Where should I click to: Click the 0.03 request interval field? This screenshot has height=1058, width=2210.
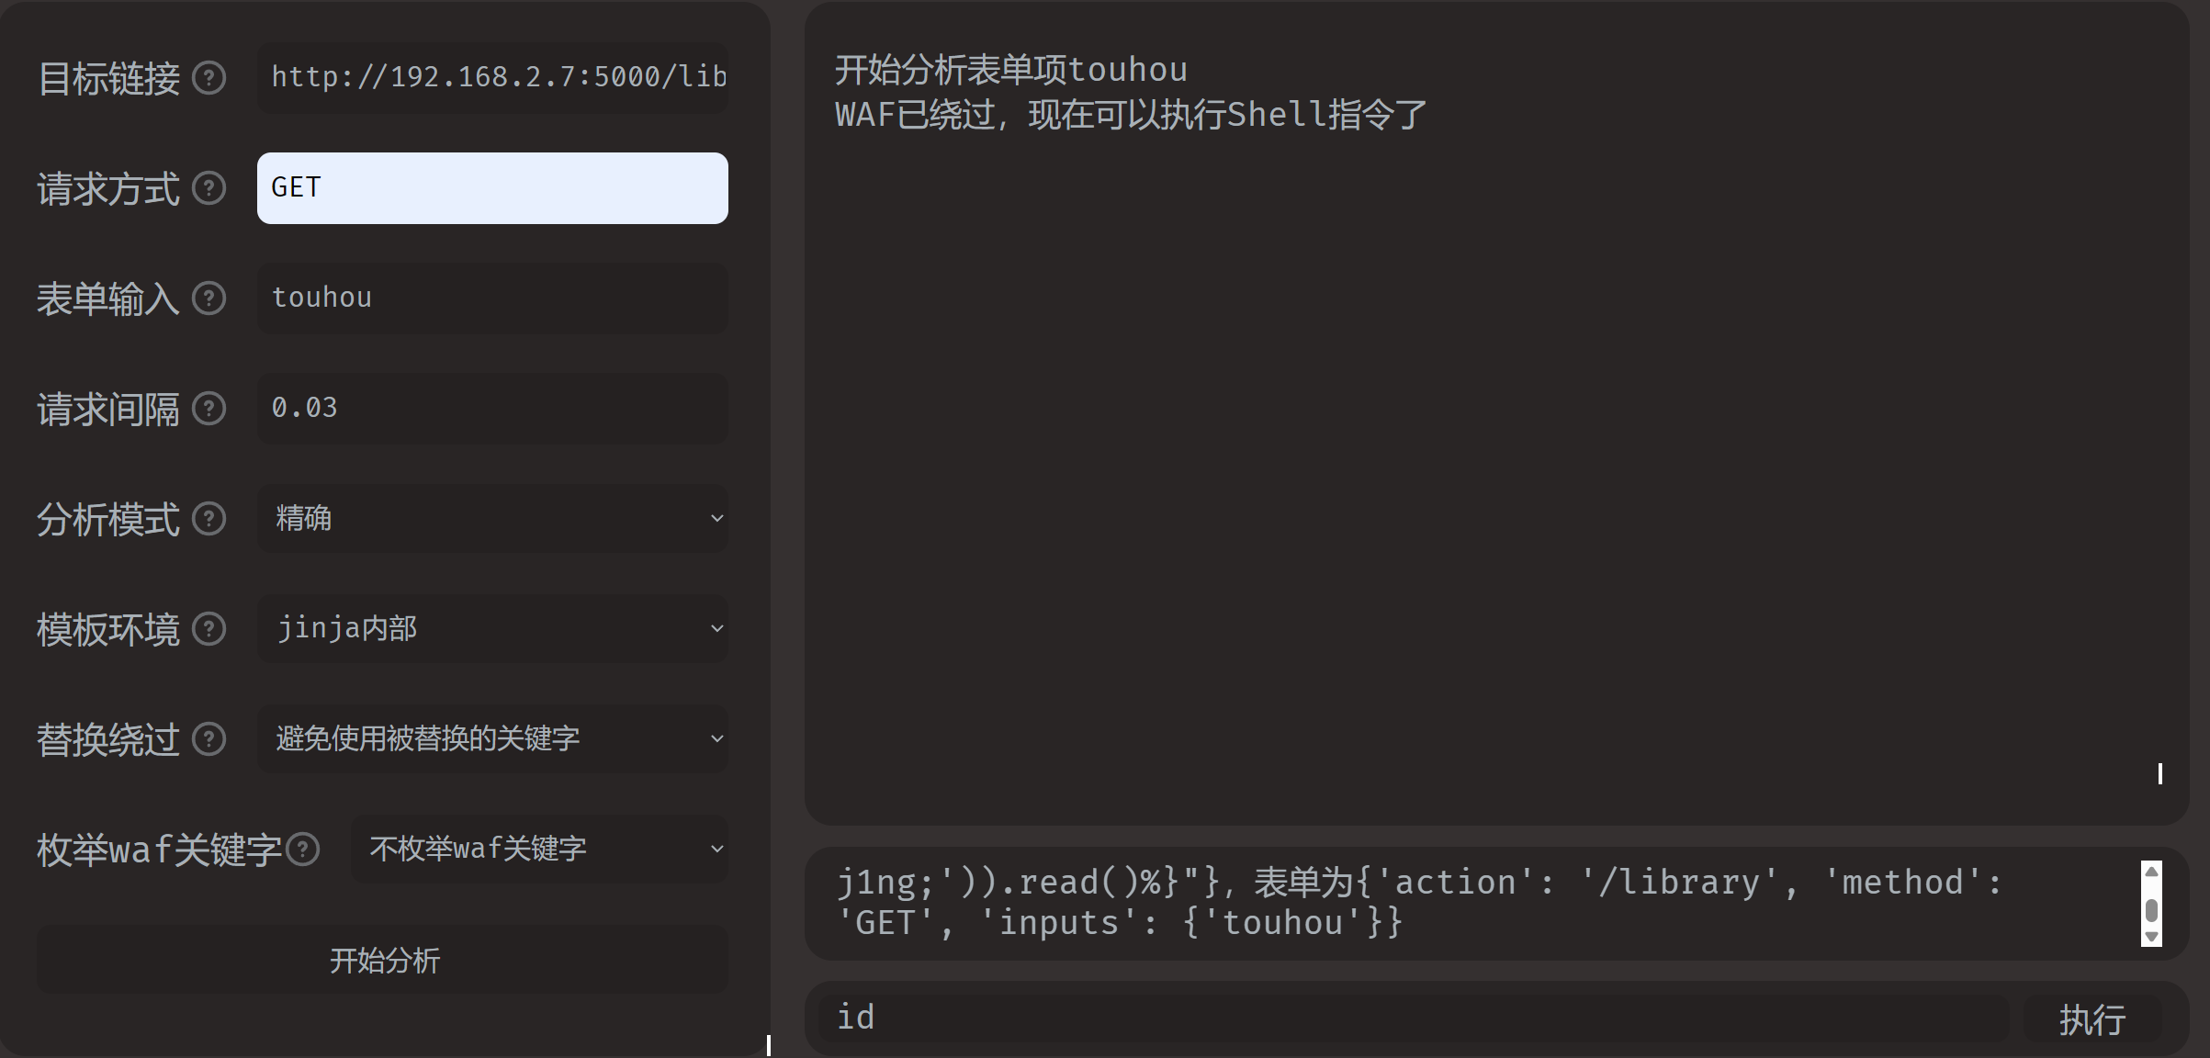[x=492, y=409]
